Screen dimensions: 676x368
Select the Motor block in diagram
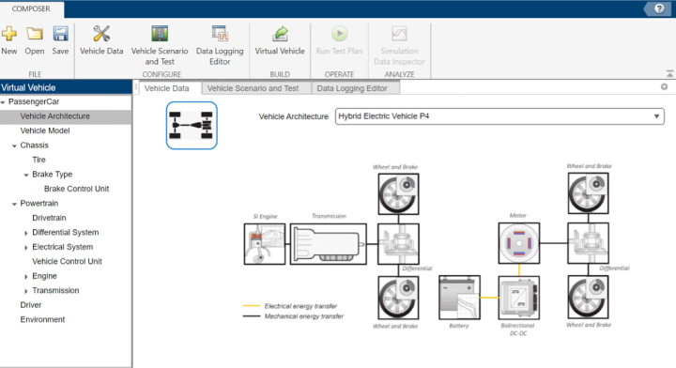tap(518, 243)
